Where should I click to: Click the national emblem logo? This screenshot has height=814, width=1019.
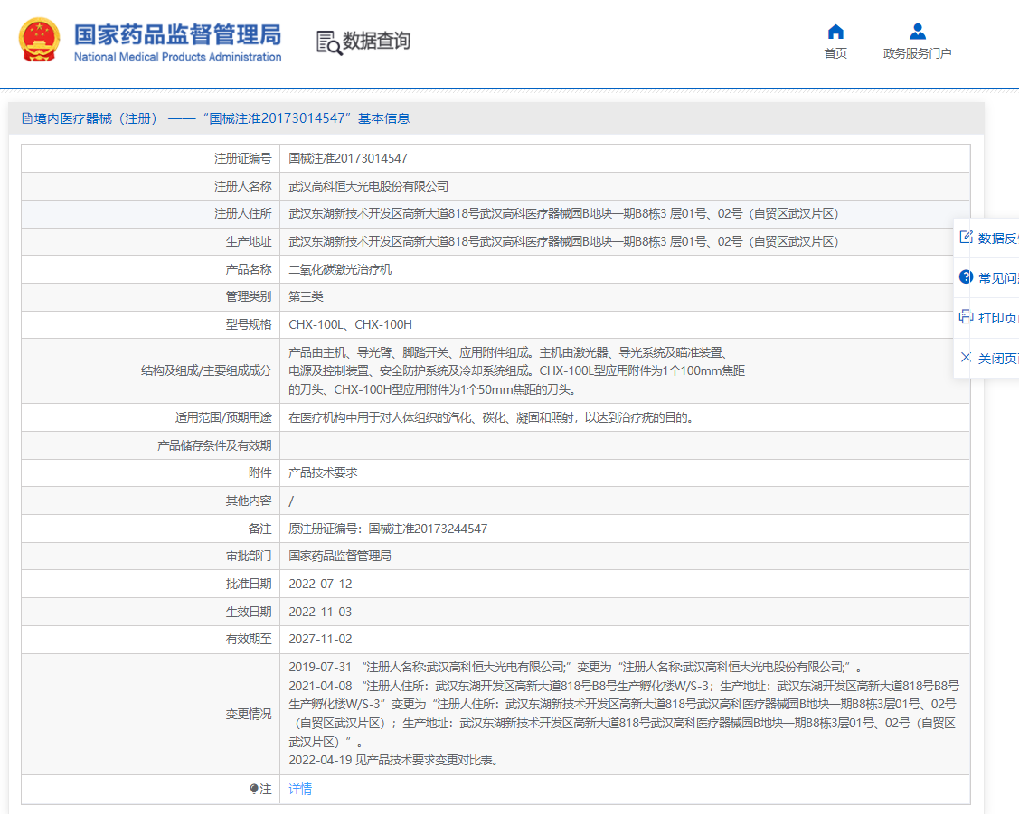click(x=39, y=40)
